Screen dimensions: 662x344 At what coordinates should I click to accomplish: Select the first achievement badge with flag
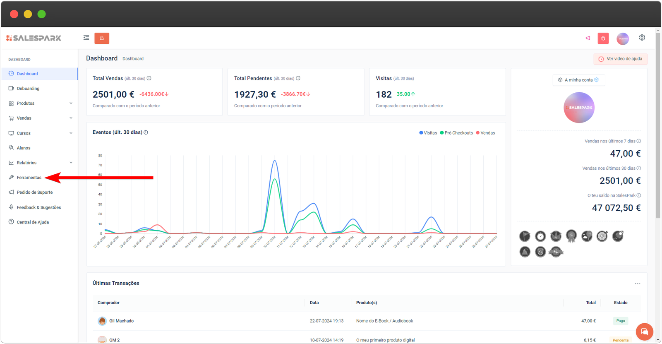pyautogui.click(x=525, y=236)
